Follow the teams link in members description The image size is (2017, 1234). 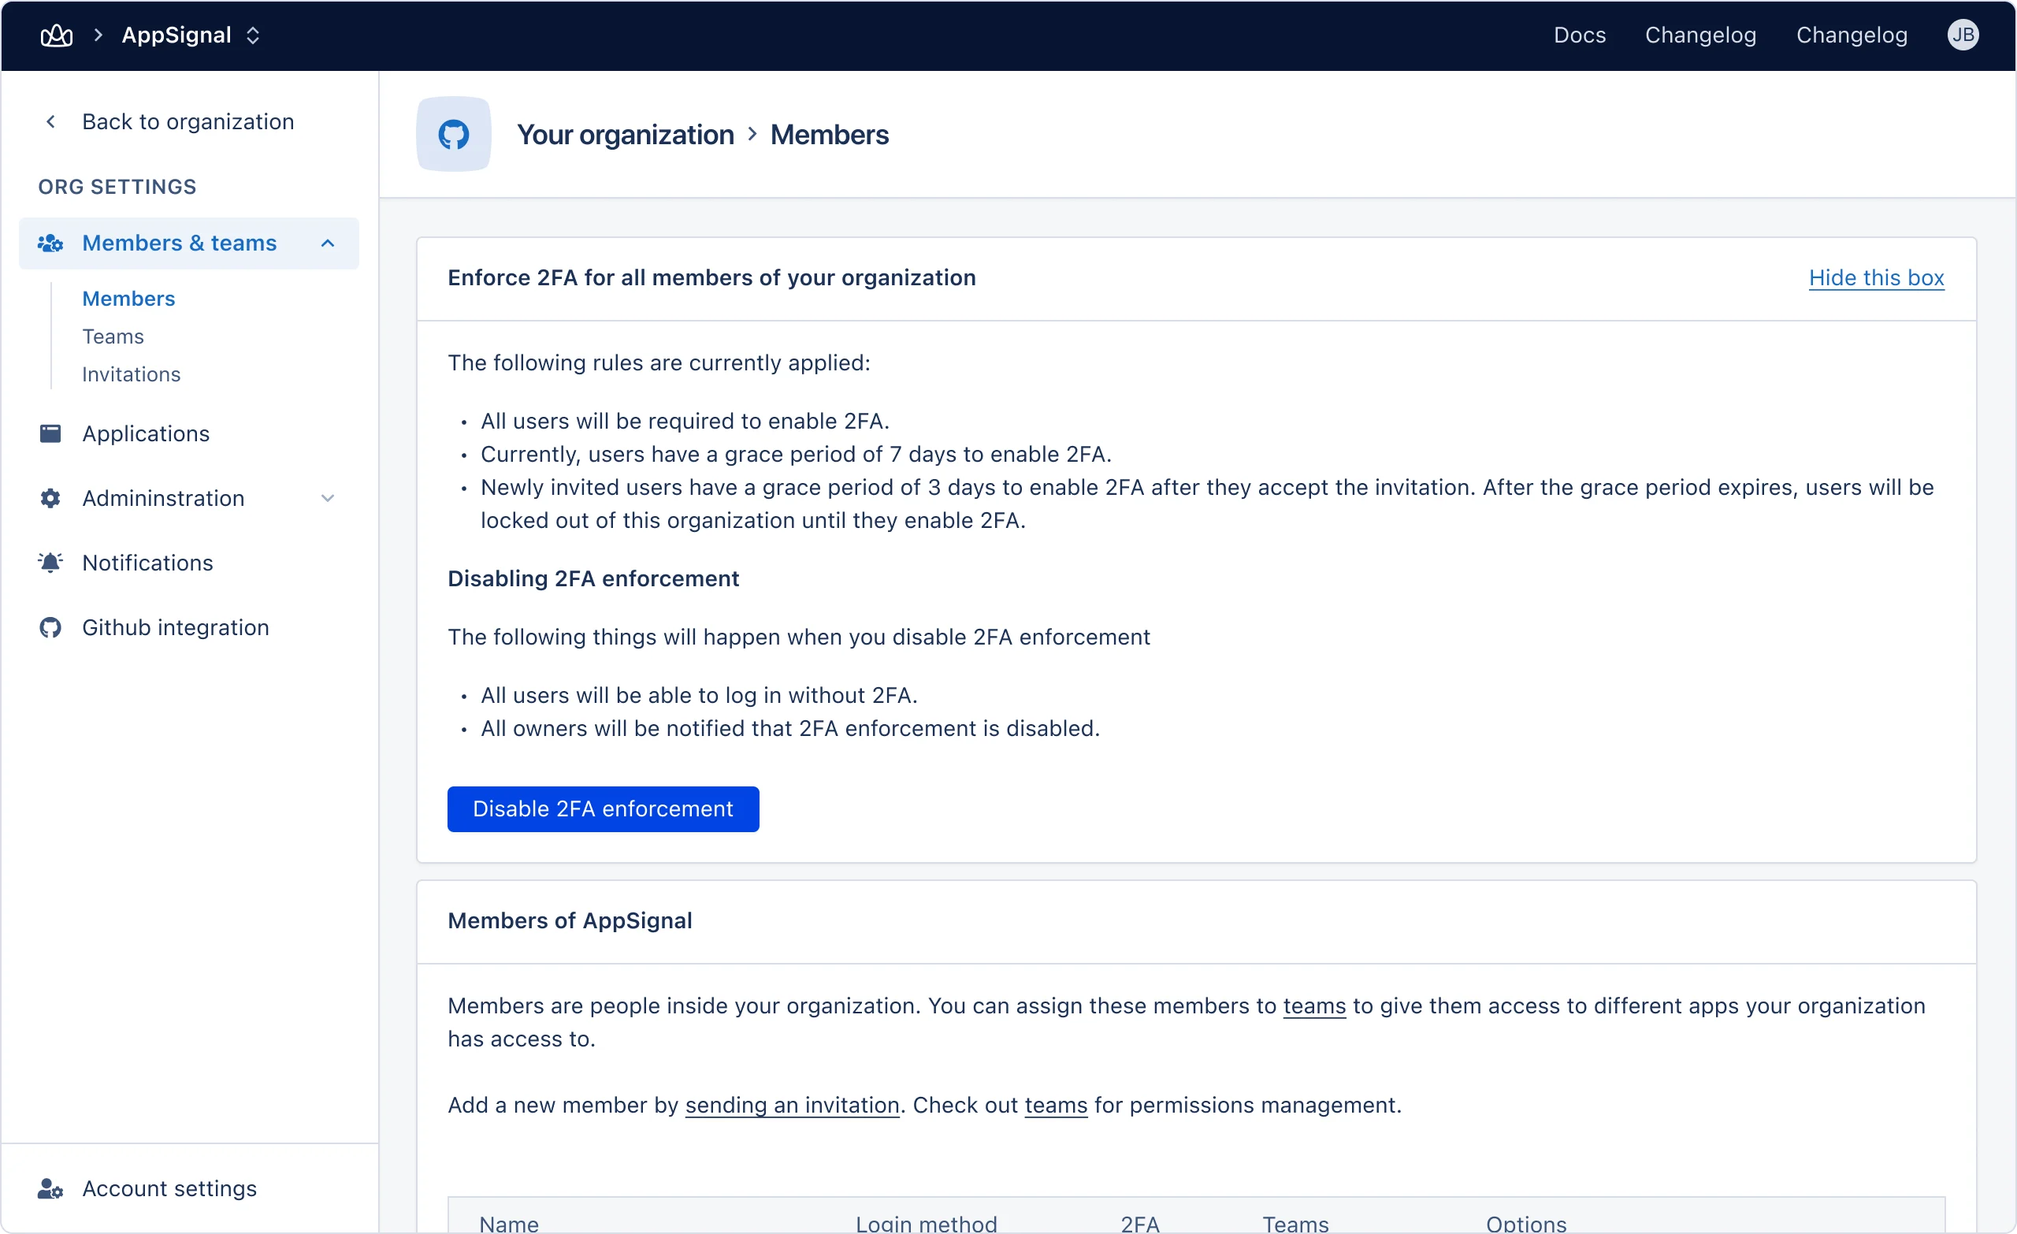click(x=1314, y=1005)
